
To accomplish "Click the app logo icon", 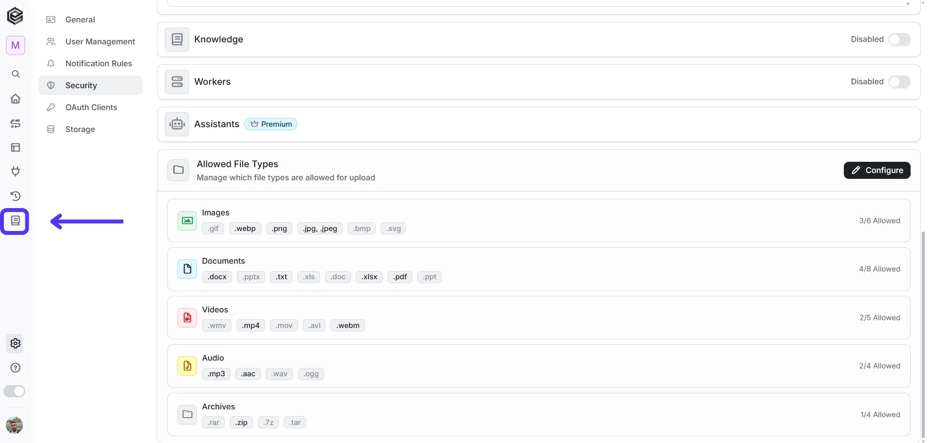I will [15, 16].
